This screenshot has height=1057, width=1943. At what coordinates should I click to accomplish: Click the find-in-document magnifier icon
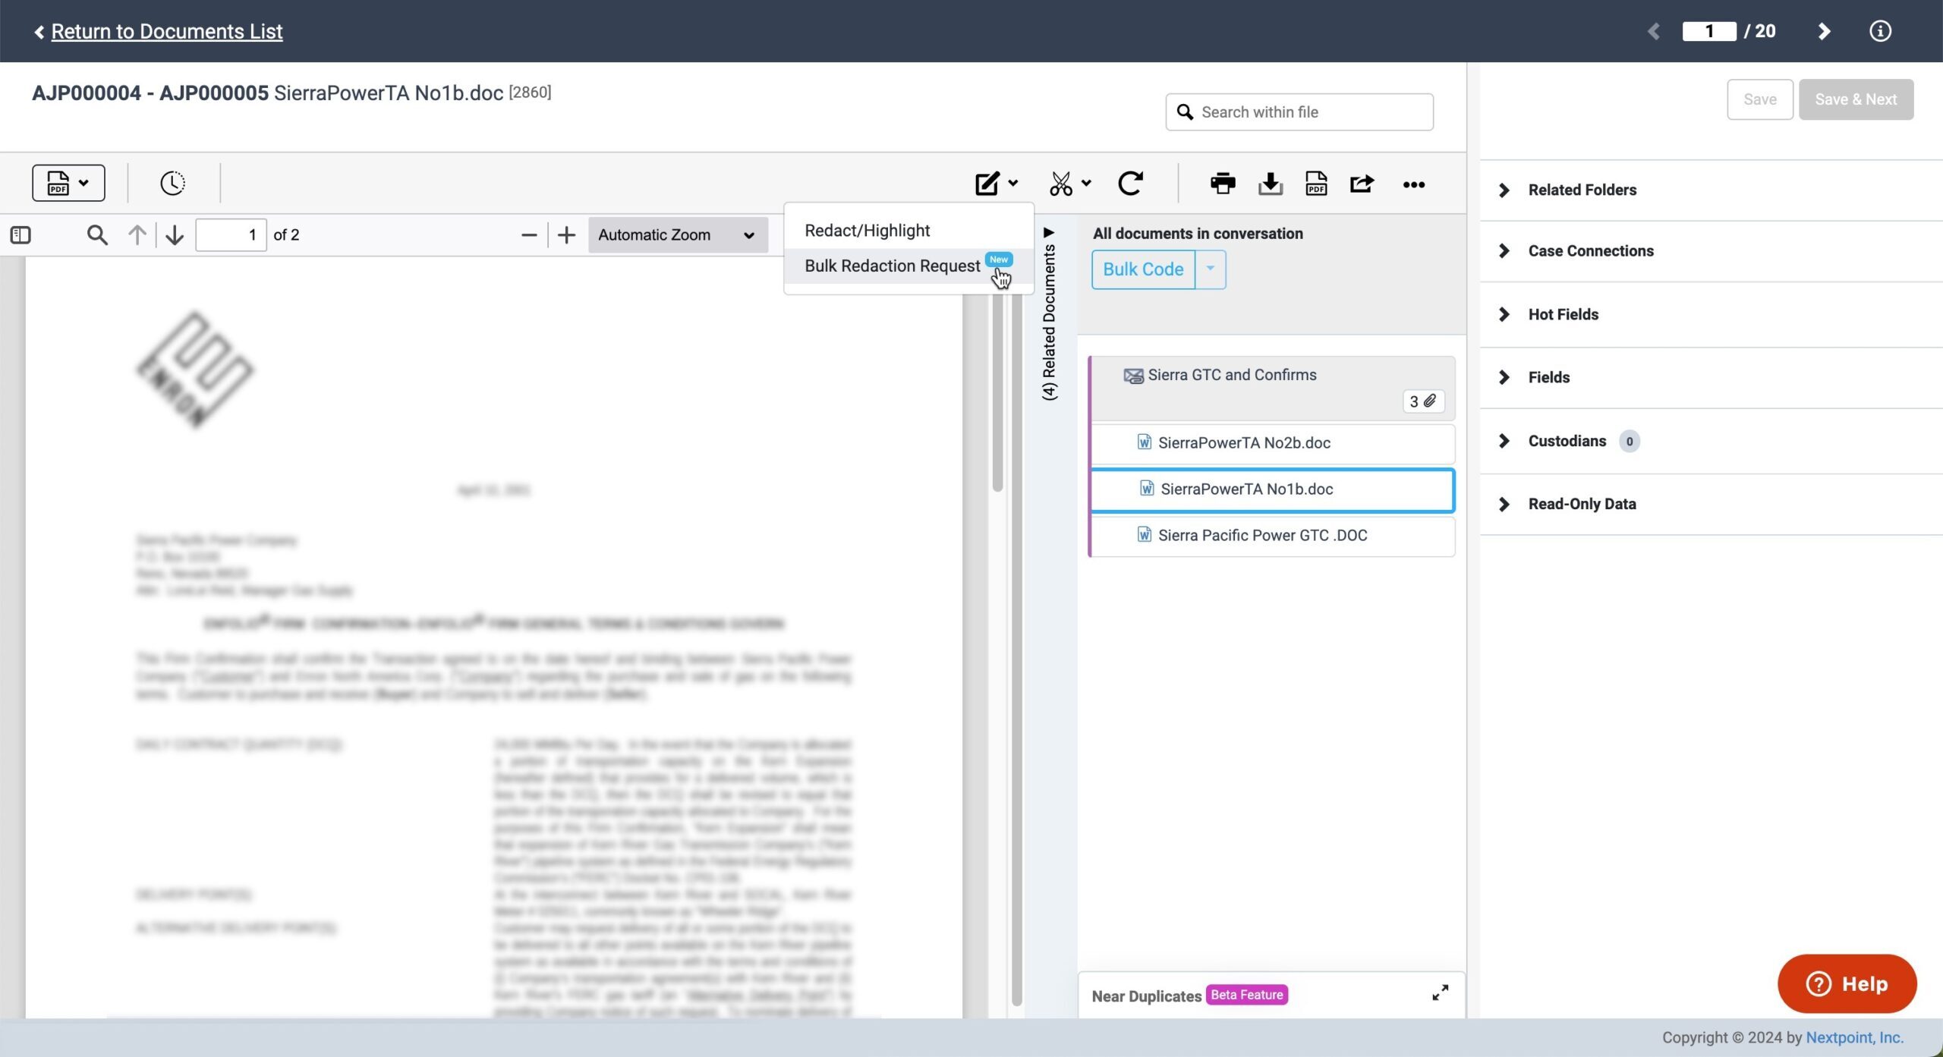pos(97,235)
